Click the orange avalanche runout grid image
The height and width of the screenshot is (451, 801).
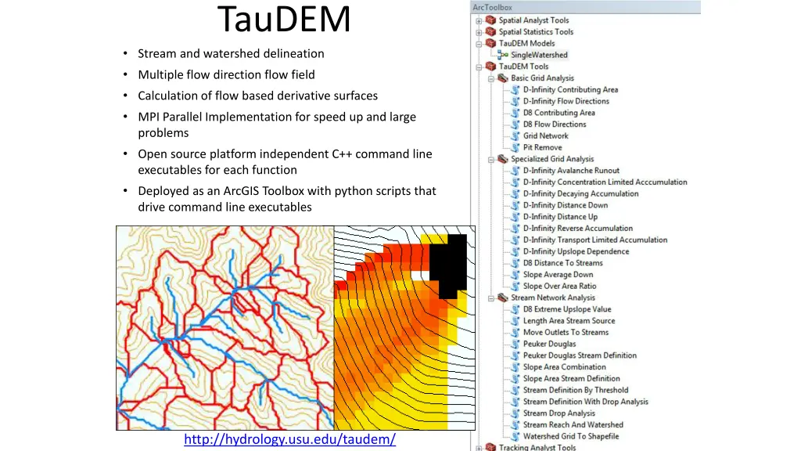pyautogui.click(x=404, y=328)
